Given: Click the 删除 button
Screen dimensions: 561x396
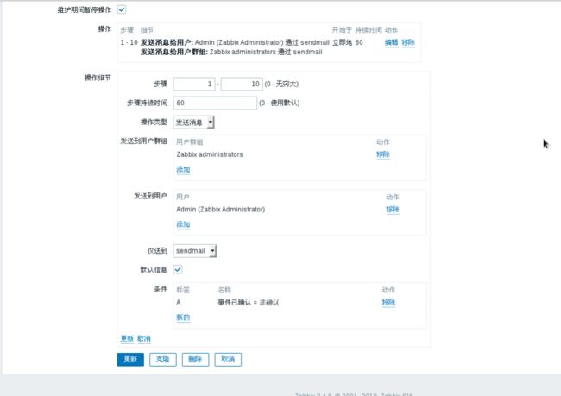Looking at the screenshot, I should pos(195,360).
